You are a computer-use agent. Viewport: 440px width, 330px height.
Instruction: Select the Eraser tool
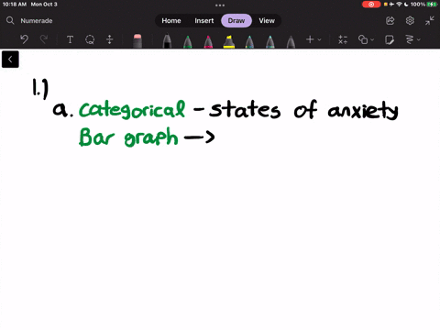137,41
